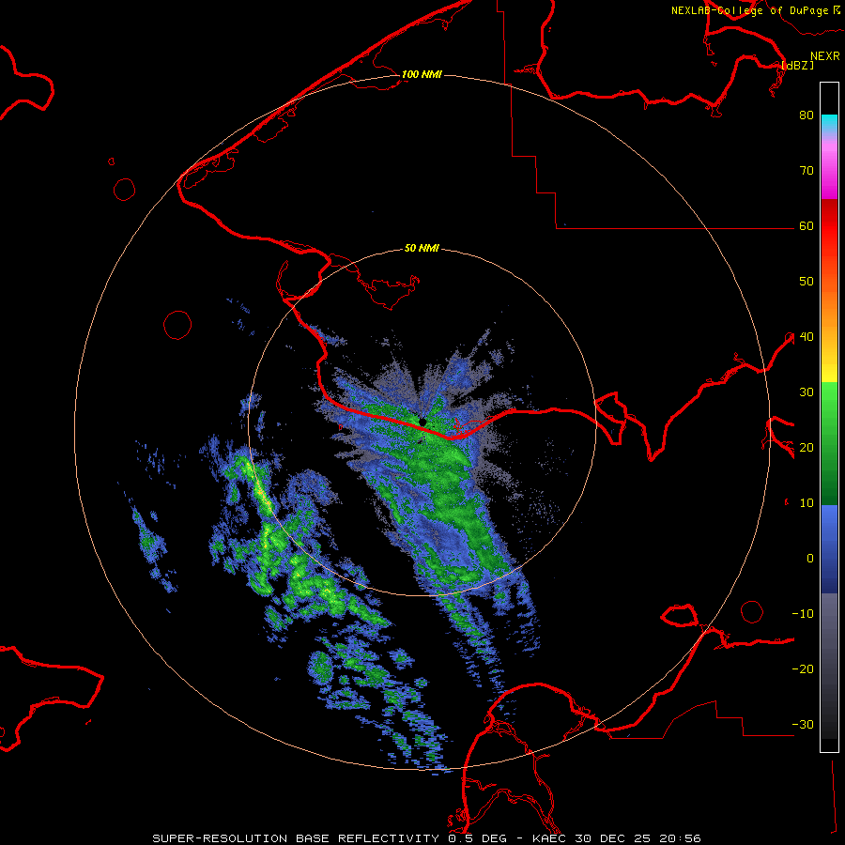
Task: Click the Super-Resolution Base Reflectivity caption text
Action: [427, 838]
